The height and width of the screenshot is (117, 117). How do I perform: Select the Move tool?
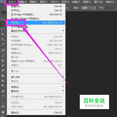tap(3, 19)
